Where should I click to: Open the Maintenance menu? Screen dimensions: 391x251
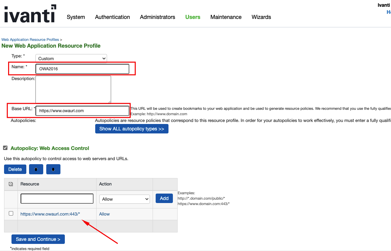[226, 17]
